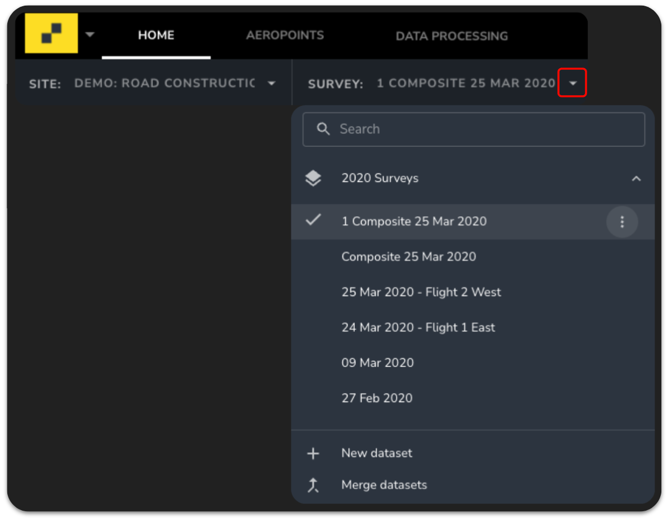Select the 27 Feb 2020 survey
The height and width of the screenshot is (518, 667).
point(377,398)
